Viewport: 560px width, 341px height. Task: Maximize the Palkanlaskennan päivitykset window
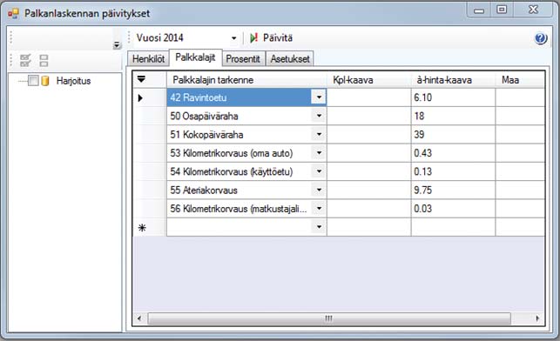502,10
